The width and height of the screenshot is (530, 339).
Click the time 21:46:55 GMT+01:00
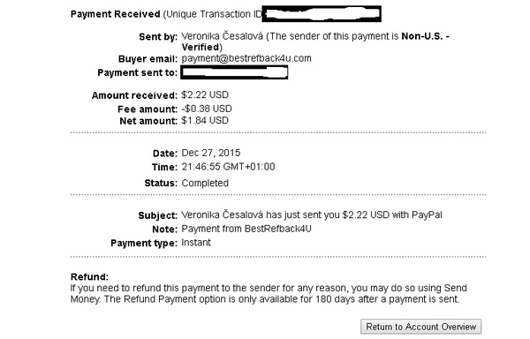point(228,167)
